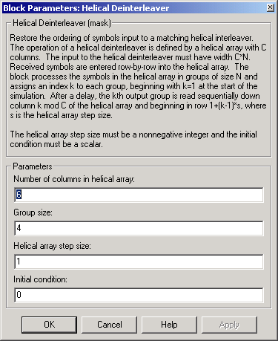The image size is (278, 341).
Task: Close the Block Parameters dialog with the X
Action: point(271,7)
